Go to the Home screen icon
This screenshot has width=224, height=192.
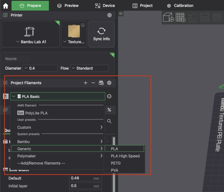pyautogui.click(x=6, y=6)
